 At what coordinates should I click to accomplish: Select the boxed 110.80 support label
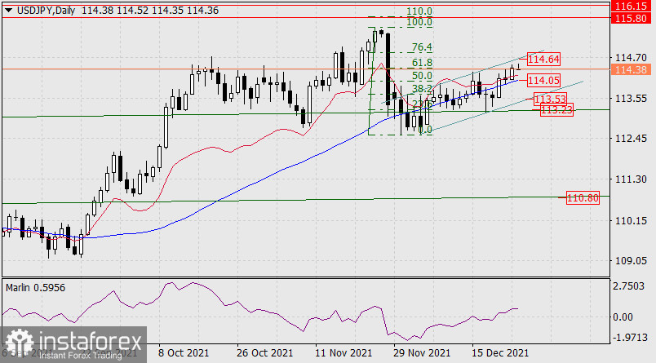pos(583,197)
